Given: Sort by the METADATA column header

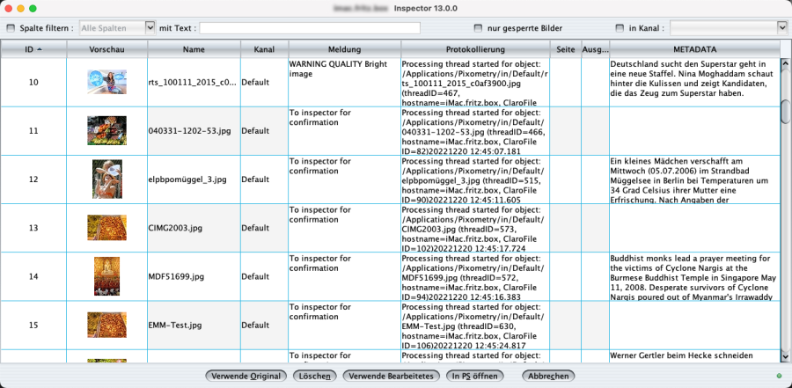Looking at the screenshot, I should tap(695, 49).
